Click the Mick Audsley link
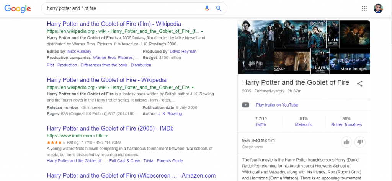 point(79,52)
